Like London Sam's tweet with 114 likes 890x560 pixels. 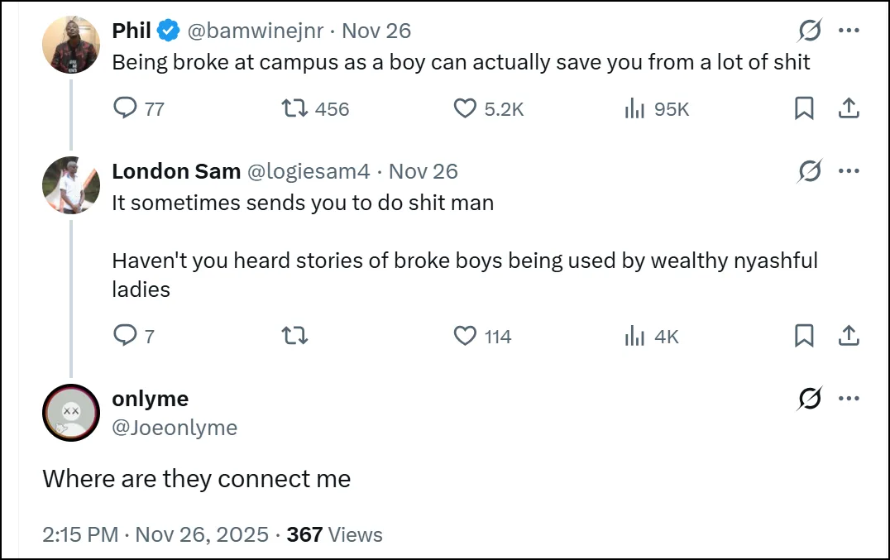click(466, 336)
